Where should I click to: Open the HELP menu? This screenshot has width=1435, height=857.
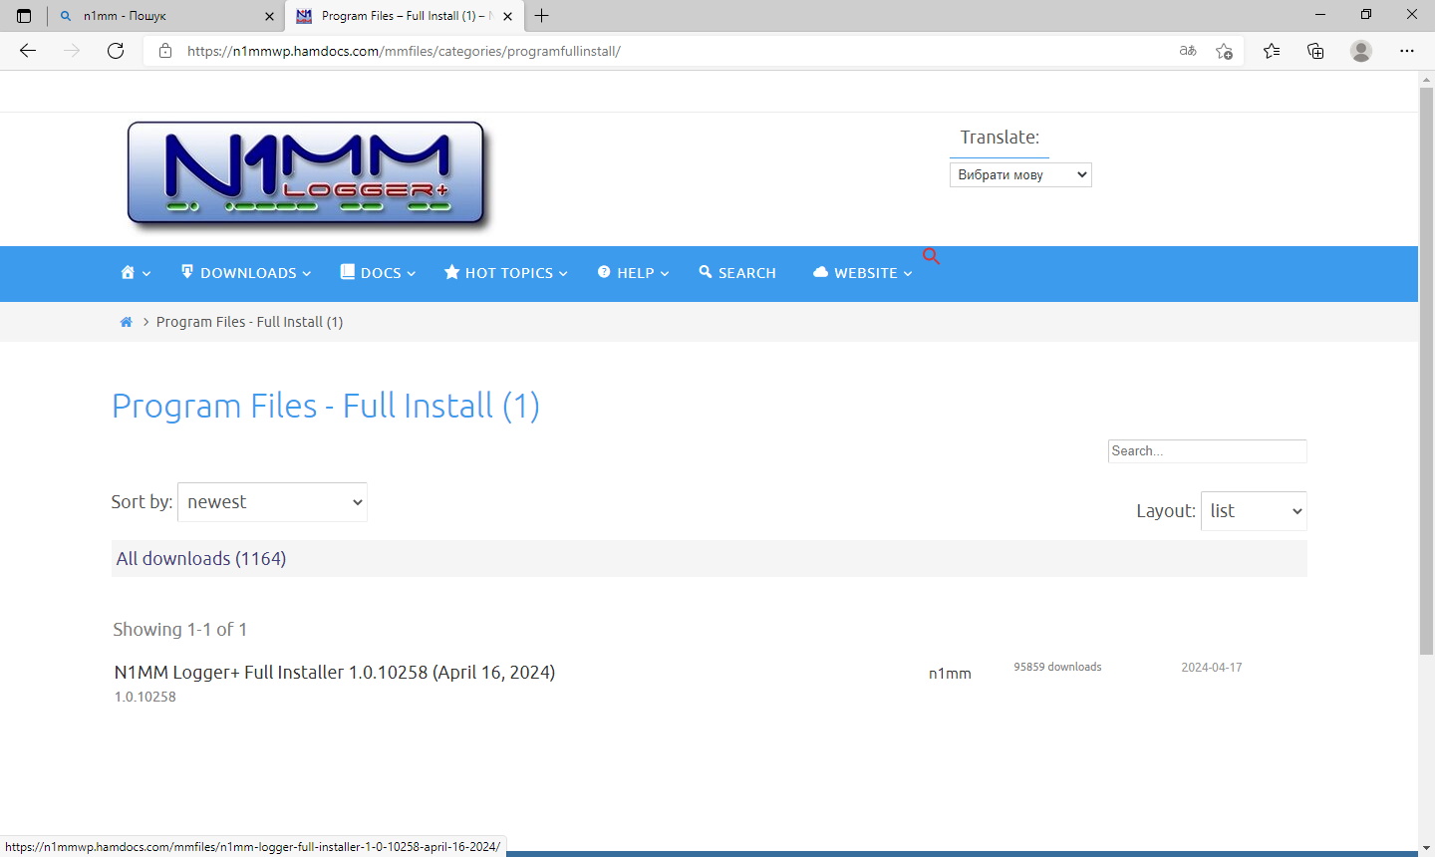(x=636, y=273)
